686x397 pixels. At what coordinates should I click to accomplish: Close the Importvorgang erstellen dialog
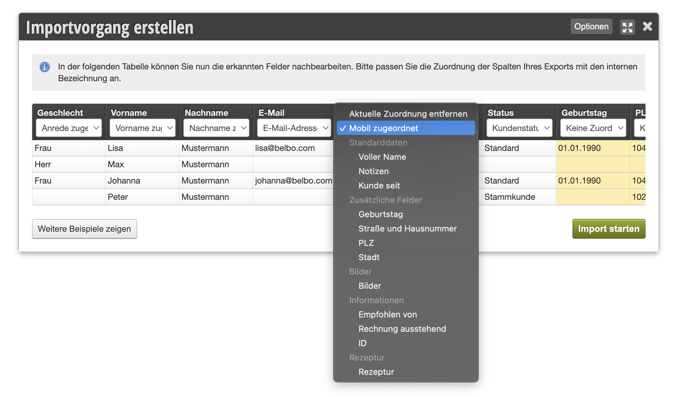(647, 26)
